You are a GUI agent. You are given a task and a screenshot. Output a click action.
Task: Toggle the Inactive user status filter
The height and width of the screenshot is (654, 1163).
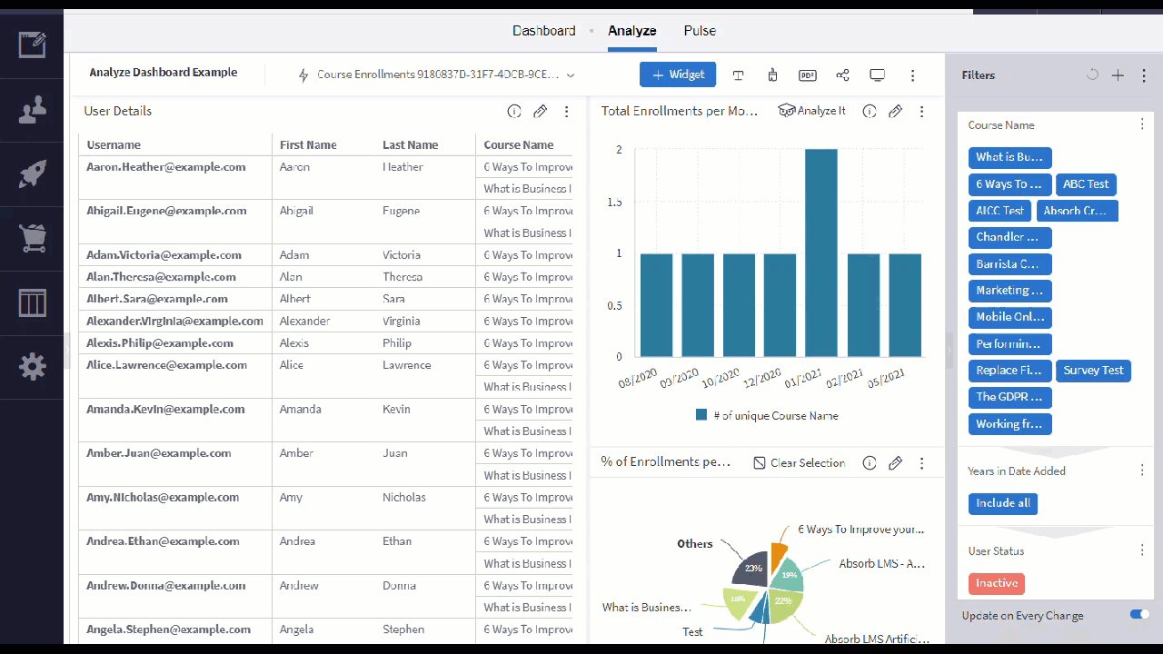coord(996,583)
